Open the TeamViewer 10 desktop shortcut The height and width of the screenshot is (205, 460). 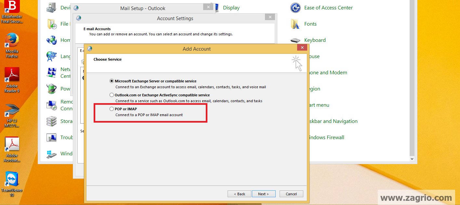point(12,184)
